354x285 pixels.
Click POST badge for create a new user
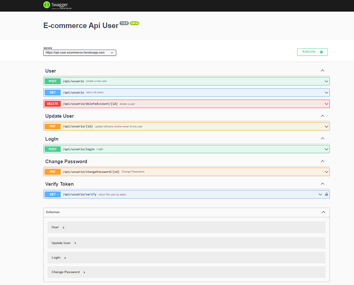coord(53,81)
